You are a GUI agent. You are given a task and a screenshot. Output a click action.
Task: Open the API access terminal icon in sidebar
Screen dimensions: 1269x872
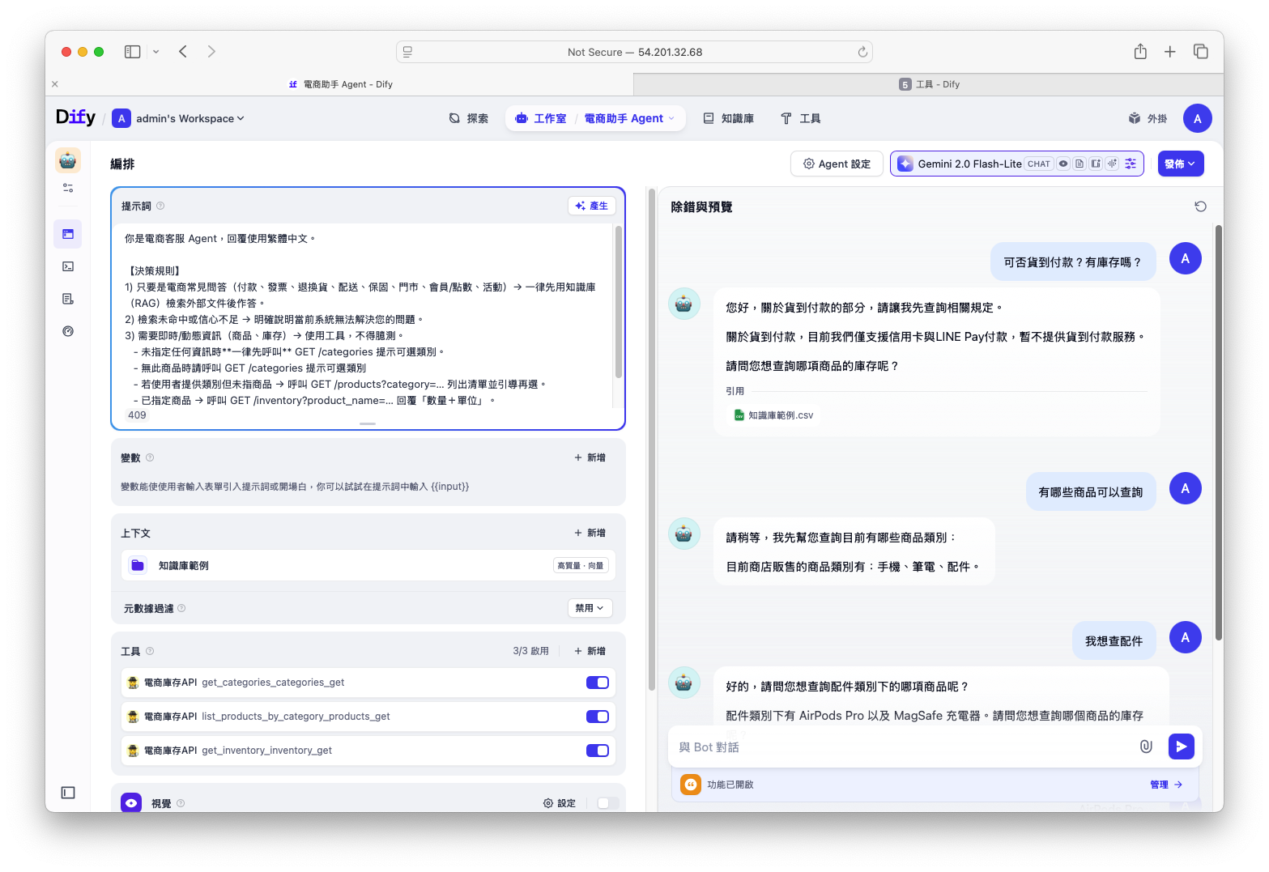pyautogui.click(x=68, y=266)
